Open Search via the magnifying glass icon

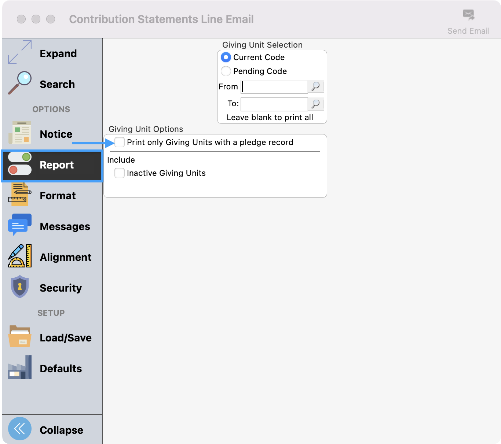[x=20, y=83]
